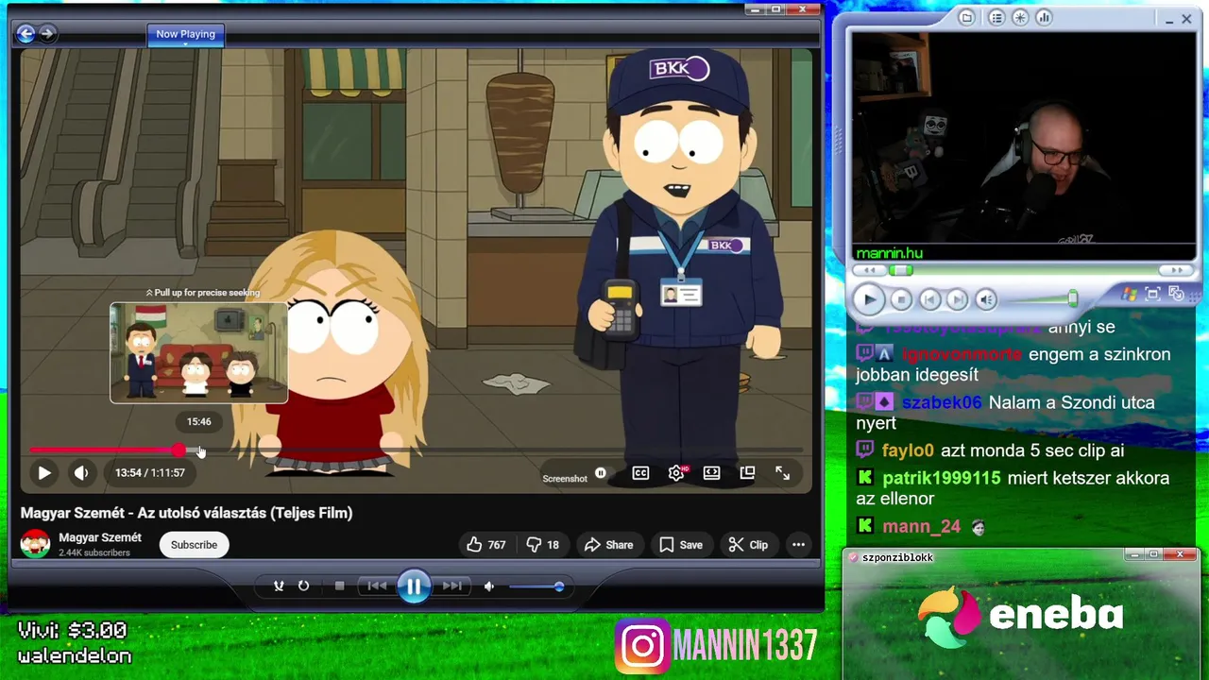Viewport: 1209px width, 680px height.
Task: Click the folder icon in webcam player
Action: [x=966, y=17]
